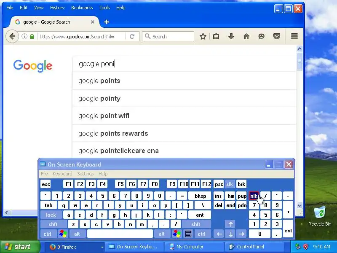Open the Firefox hamburger menu
The height and width of the screenshot is (253, 337).
pos(294,36)
